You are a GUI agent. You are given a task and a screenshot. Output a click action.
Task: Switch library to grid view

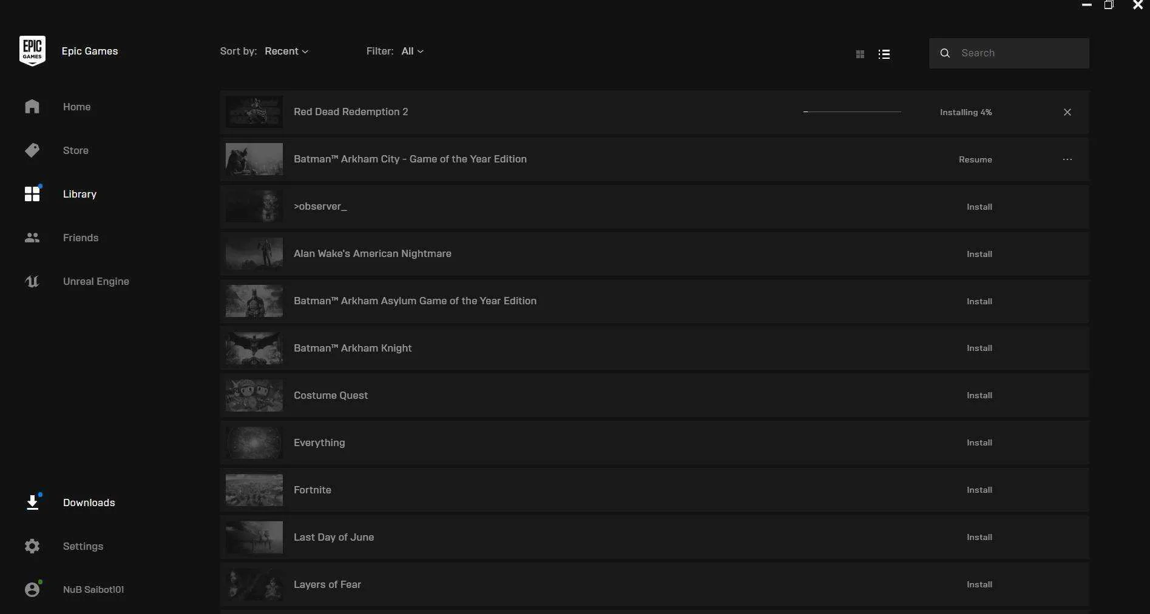click(860, 54)
